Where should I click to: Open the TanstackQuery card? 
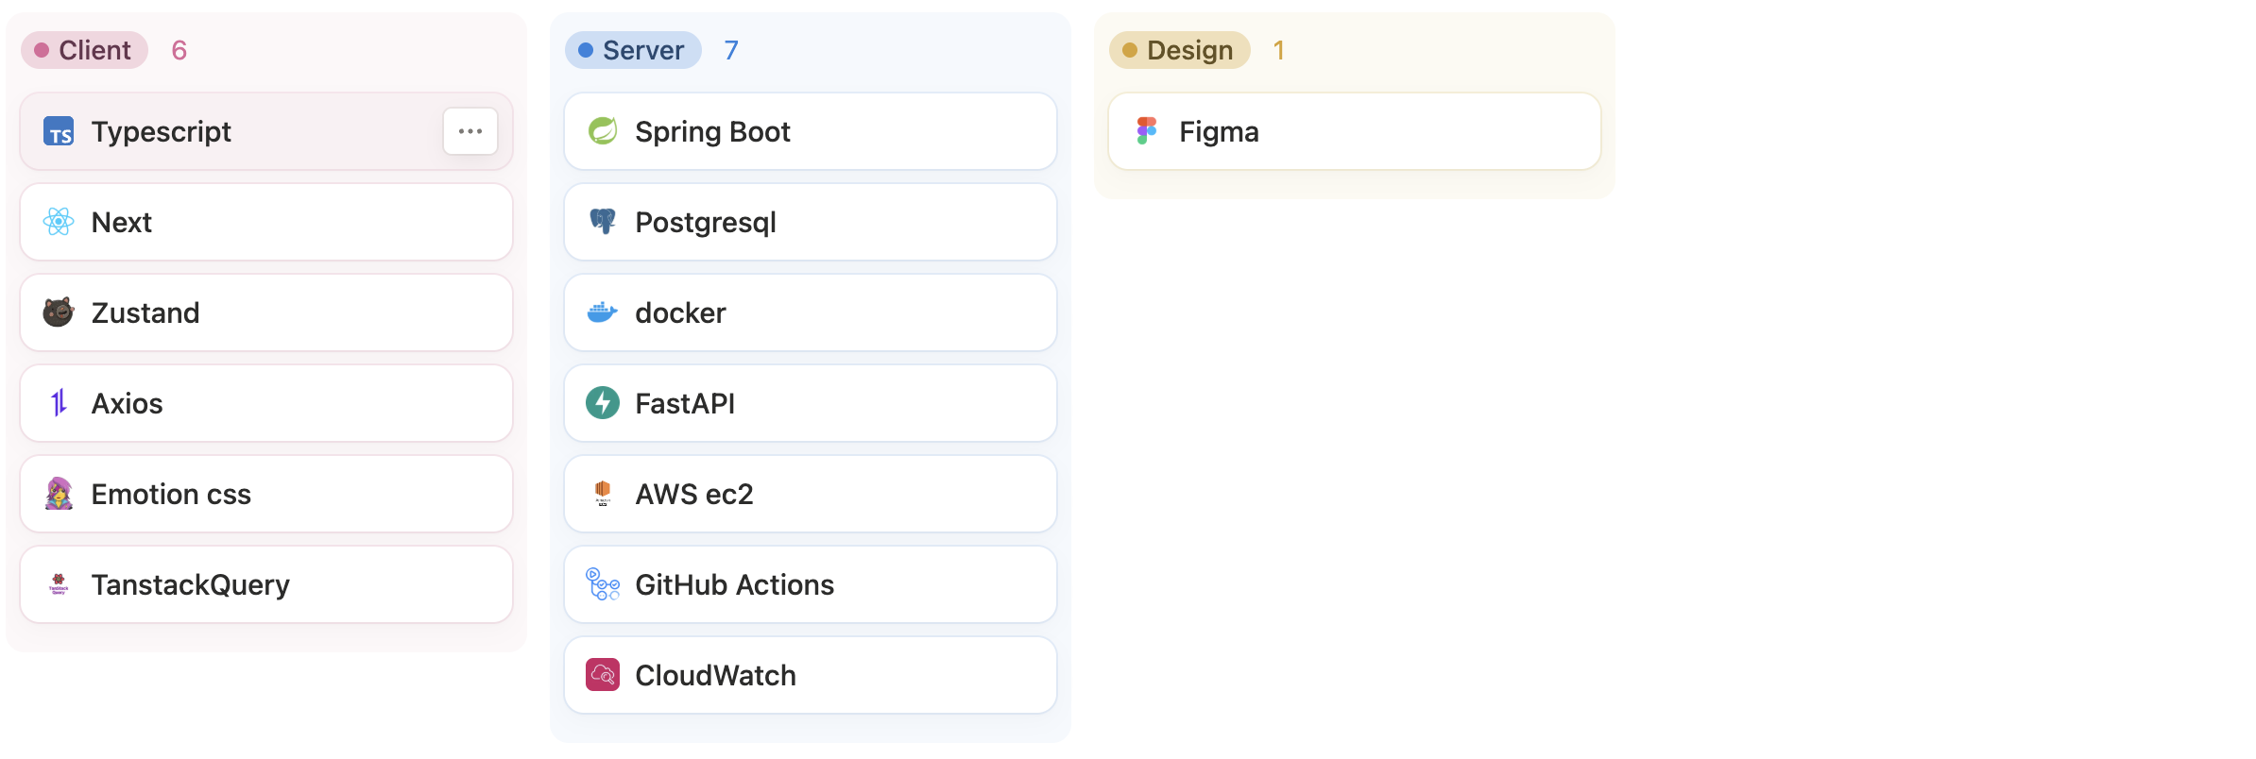point(266,584)
